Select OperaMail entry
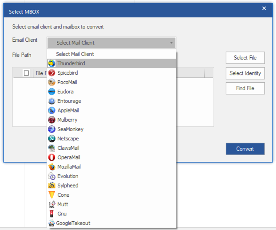The width and height of the screenshot is (276, 230). click(x=111, y=157)
